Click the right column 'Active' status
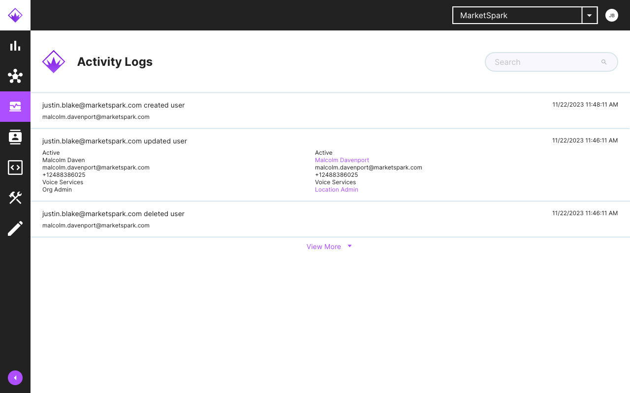The image size is (630, 393). tap(324, 153)
